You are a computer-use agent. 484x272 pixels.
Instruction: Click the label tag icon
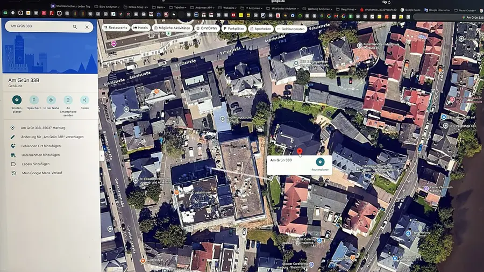pyautogui.click(x=13, y=164)
